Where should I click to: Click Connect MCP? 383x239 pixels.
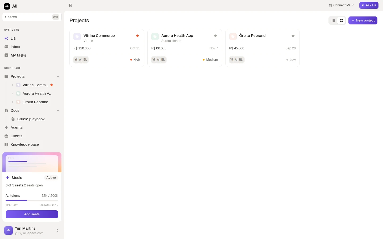341,5
